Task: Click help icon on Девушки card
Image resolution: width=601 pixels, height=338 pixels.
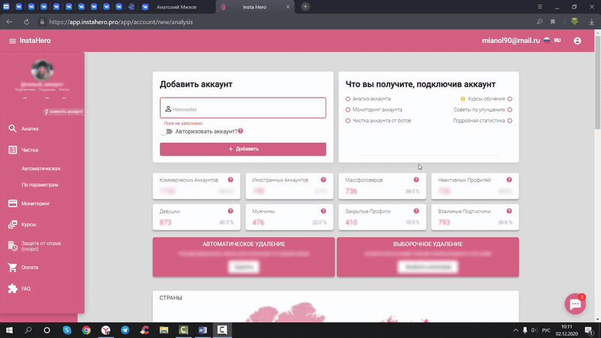Action: tap(231, 211)
